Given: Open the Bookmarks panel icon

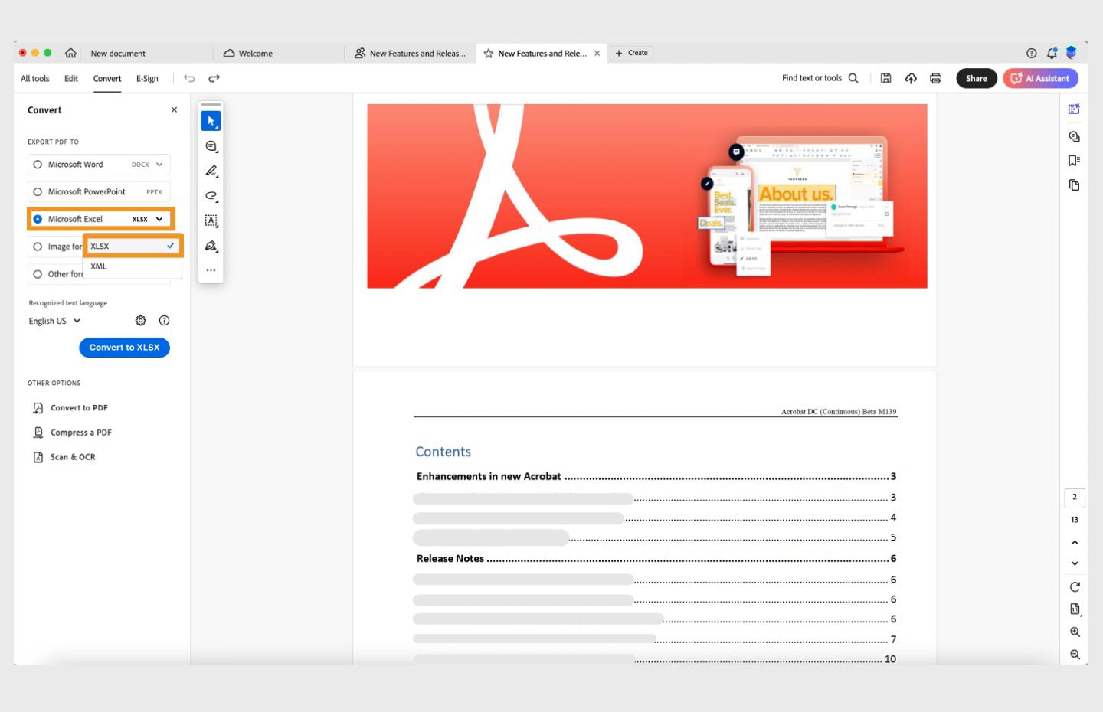Looking at the screenshot, I should click(x=1074, y=159).
